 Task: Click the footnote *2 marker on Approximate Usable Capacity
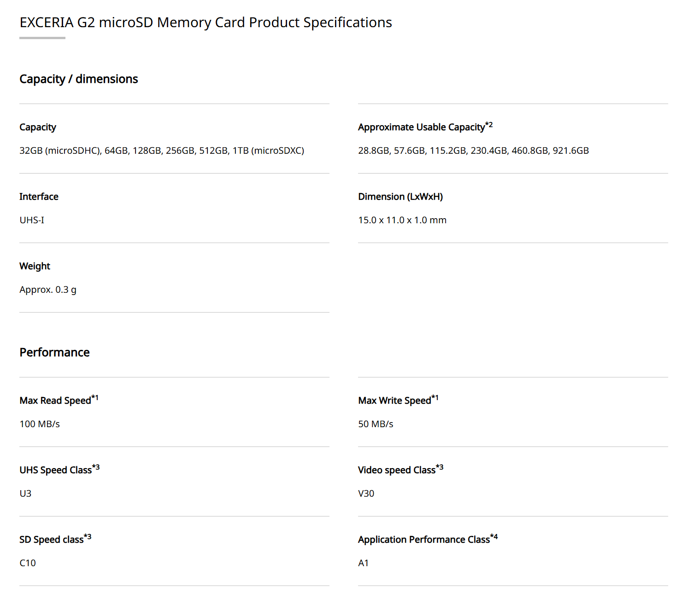(x=489, y=125)
